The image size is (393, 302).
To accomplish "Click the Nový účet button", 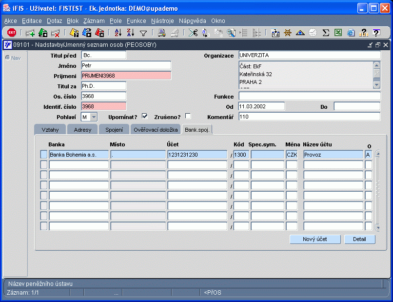I will point(315,239).
